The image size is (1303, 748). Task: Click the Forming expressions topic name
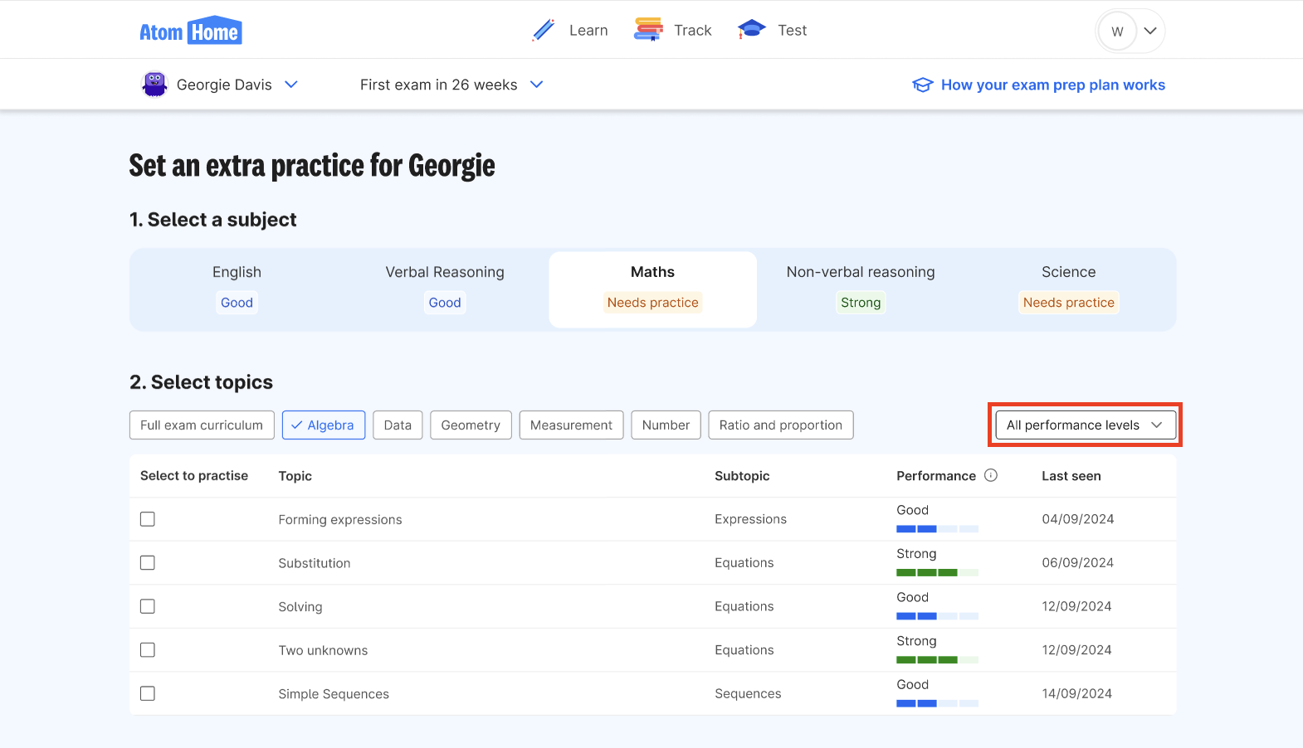pos(340,519)
